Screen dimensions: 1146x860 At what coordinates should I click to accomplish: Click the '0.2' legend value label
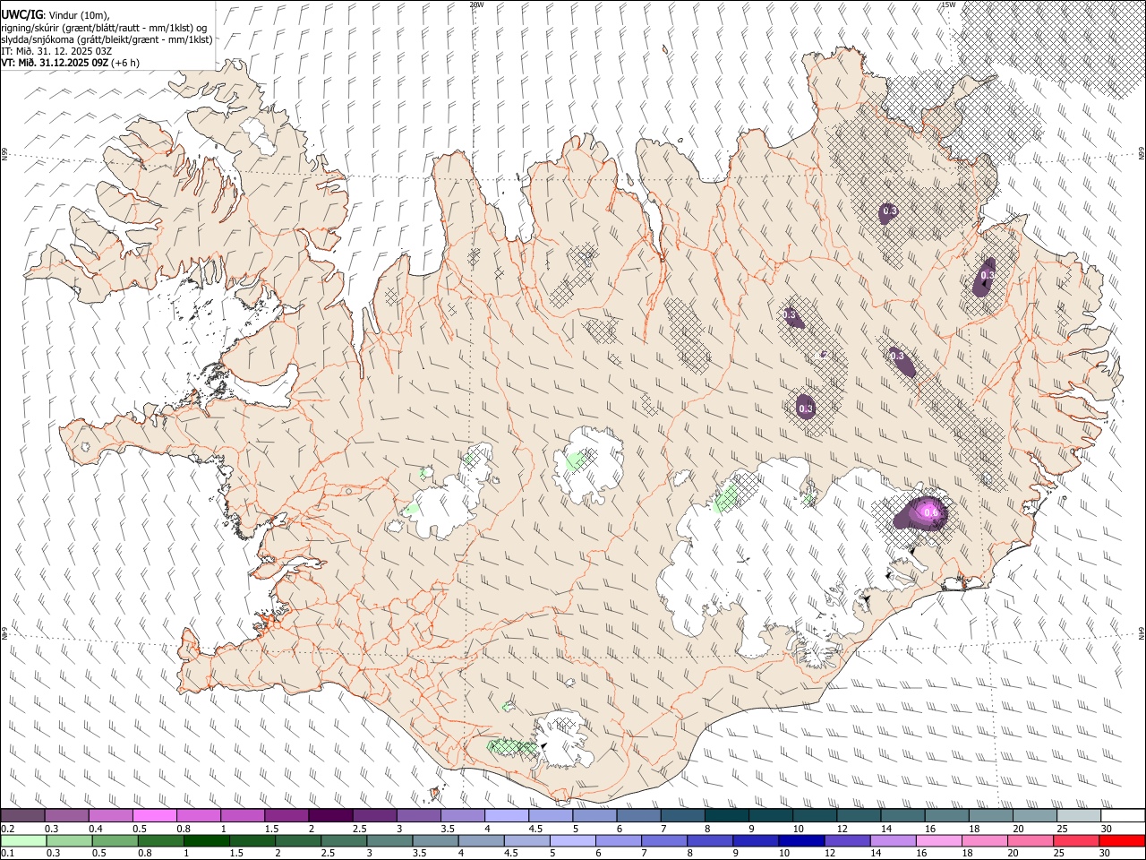point(7,829)
